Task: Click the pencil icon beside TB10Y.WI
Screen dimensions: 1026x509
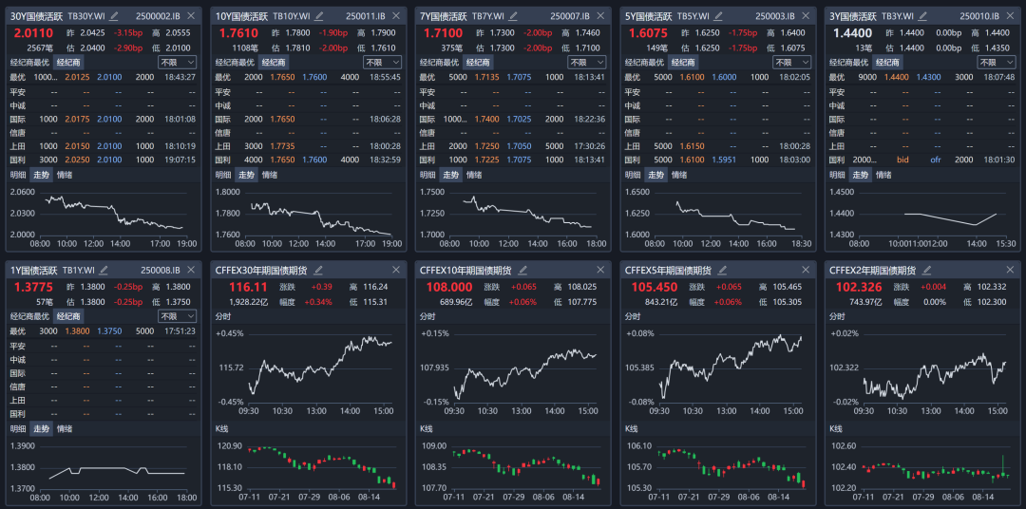Action: click(318, 15)
